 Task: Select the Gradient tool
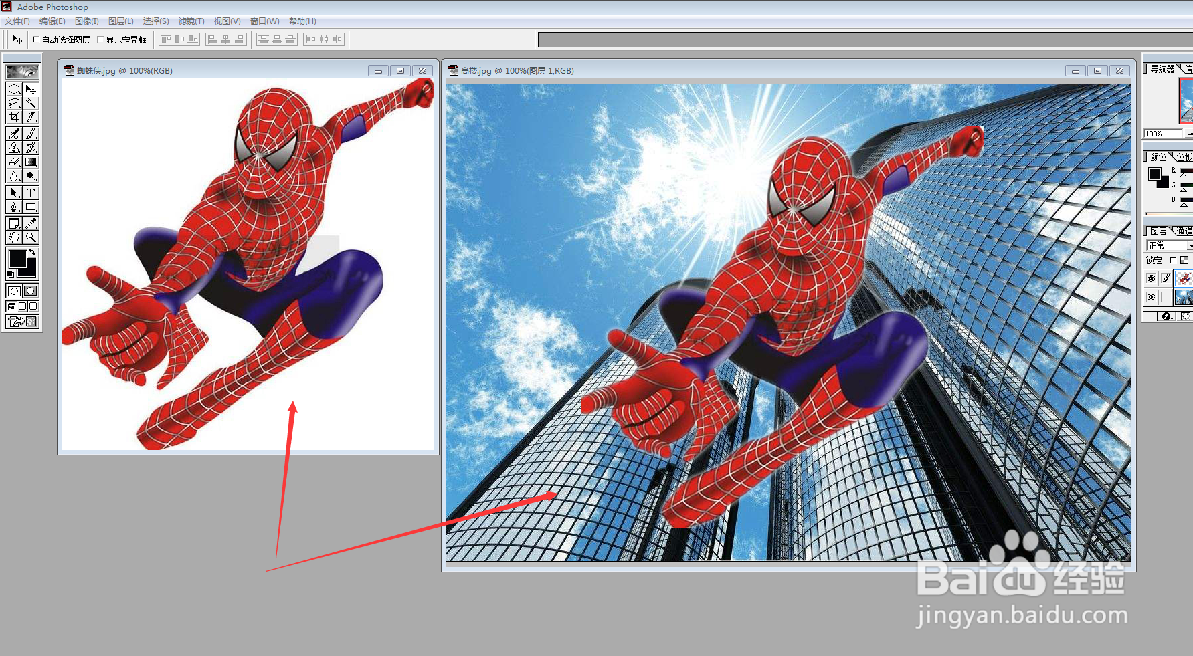pos(31,162)
